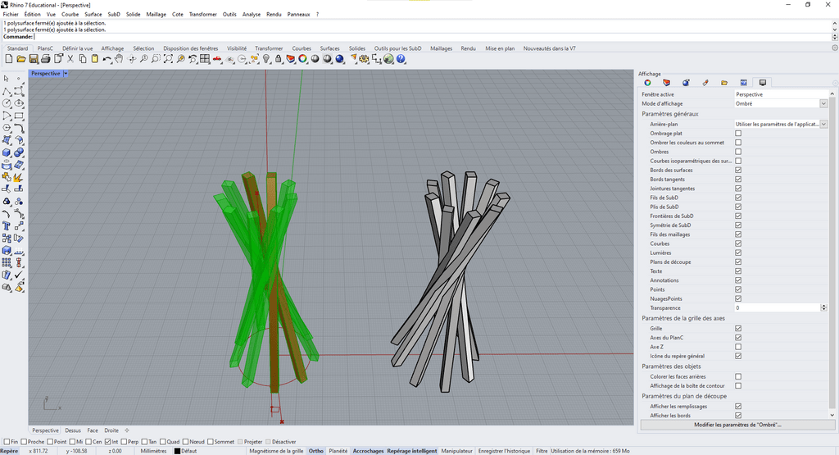Click the Print icon in the toolbar
Screen dimensions: 839x455
(46, 59)
